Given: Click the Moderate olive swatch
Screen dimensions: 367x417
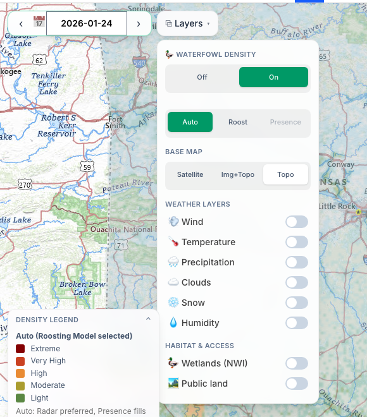Looking at the screenshot, I should tap(20, 385).
